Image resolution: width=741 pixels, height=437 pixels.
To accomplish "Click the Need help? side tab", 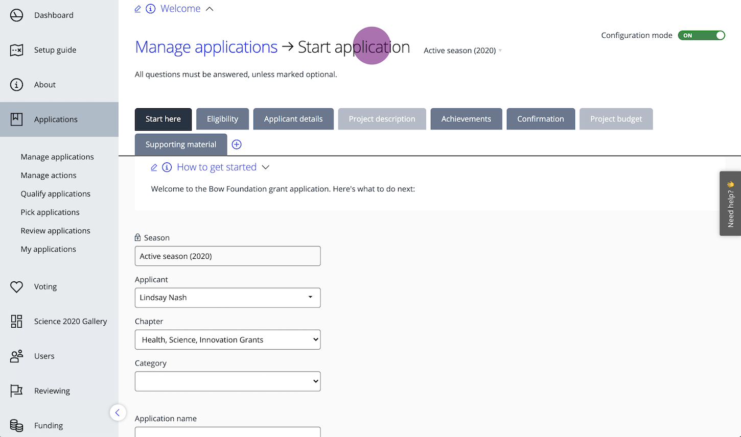I will point(730,204).
